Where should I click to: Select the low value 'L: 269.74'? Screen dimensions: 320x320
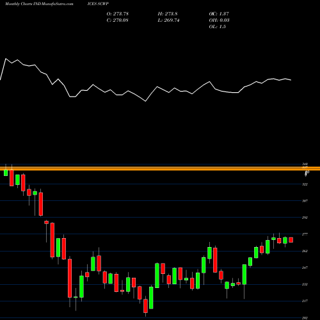(x=168, y=20)
